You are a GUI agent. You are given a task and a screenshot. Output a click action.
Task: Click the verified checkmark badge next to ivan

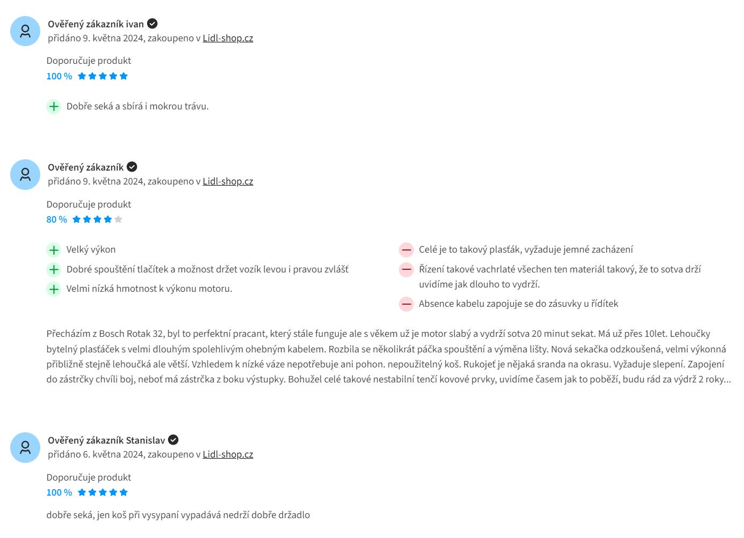(152, 24)
